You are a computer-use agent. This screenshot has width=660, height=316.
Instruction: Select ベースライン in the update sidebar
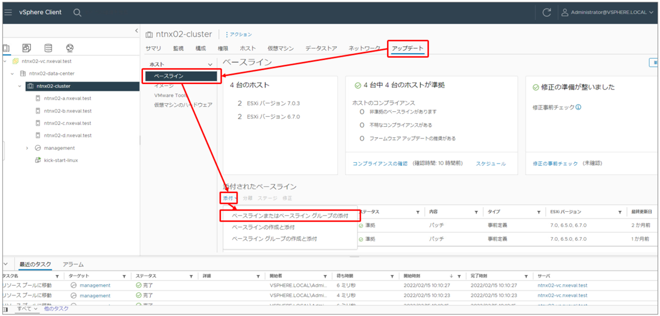pos(180,76)
